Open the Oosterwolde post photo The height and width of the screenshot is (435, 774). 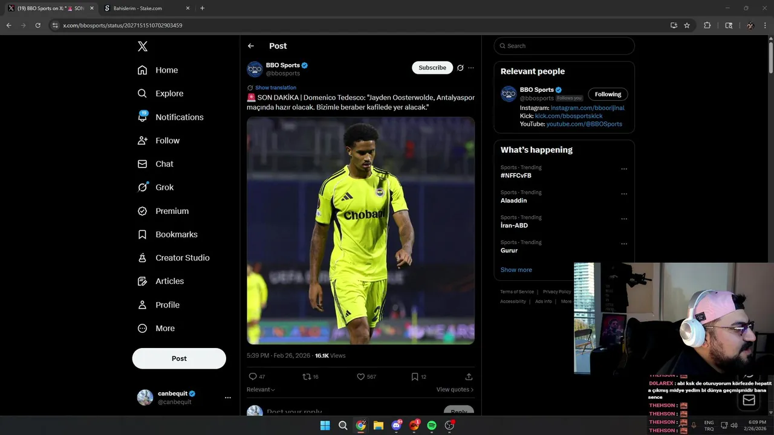tap(360, 230)
